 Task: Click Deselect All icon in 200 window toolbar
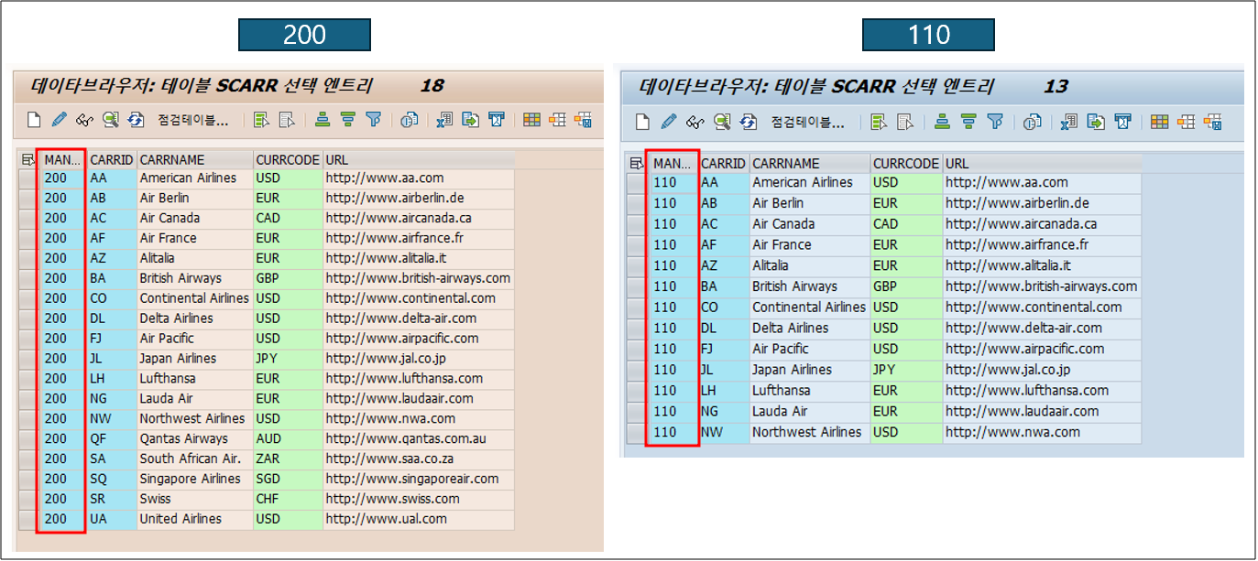[287, 120]
